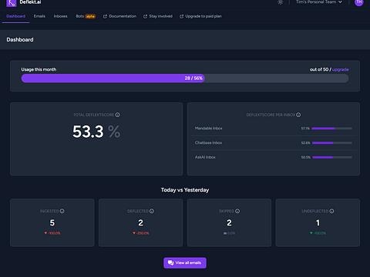370x277 pixels.
Task: Click the usage this month progress bar
Action: pos(185,78)
